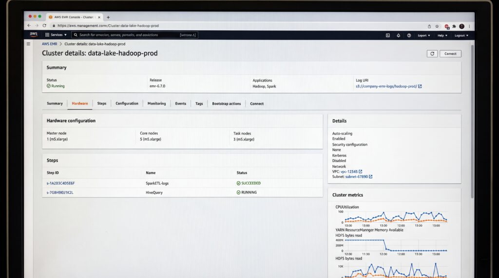Viewport: 499px width, 278px height.
Task: Switch to the Monitoring tab
Action: click(156, 104)
